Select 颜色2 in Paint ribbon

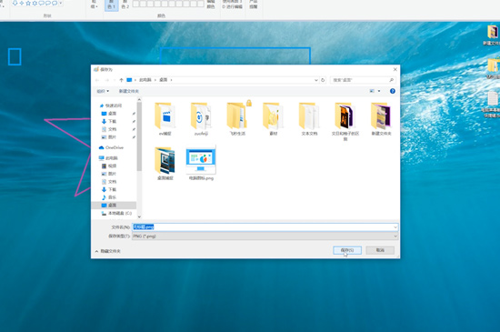tap(125, 5)
